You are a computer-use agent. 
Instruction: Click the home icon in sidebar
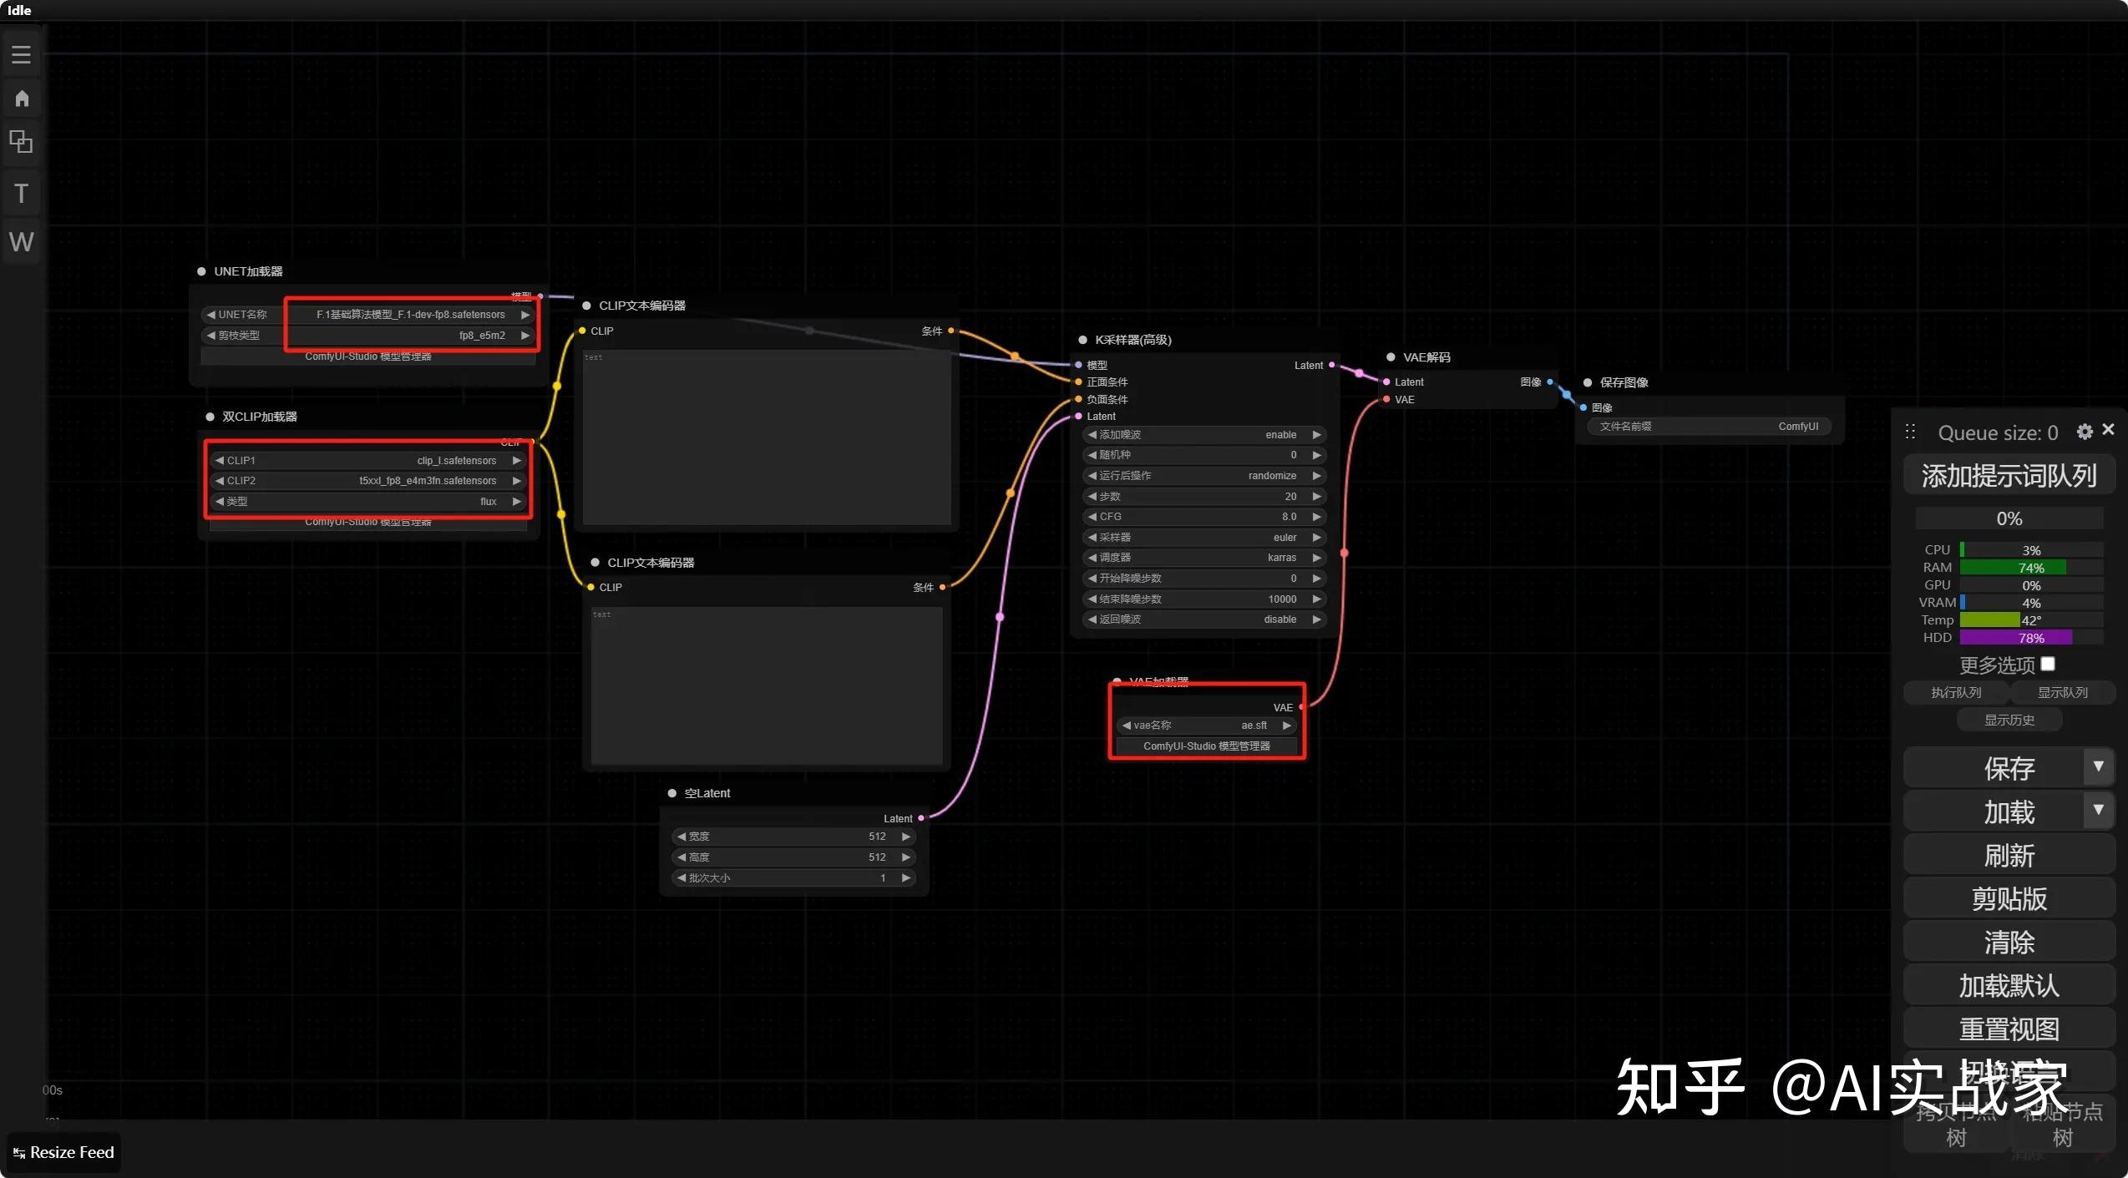tap(22, 99)
